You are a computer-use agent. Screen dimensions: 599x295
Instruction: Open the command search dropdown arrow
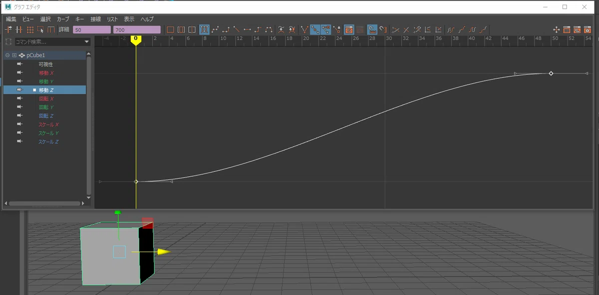tap(87, 41)
